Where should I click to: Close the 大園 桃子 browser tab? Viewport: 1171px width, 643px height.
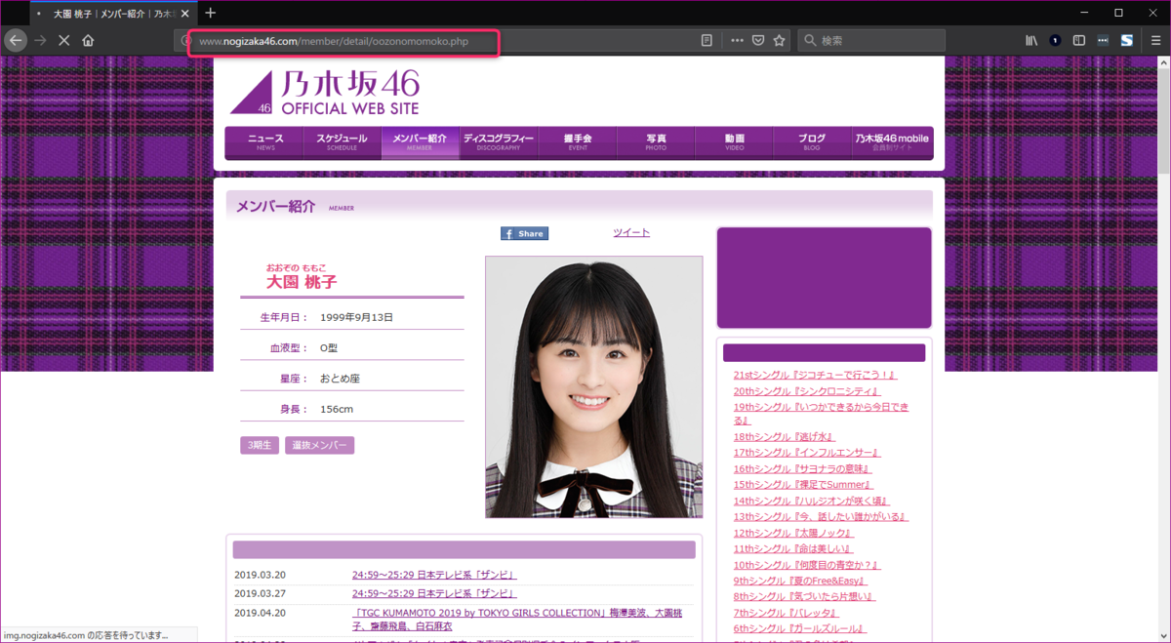(x=185, y=14)
